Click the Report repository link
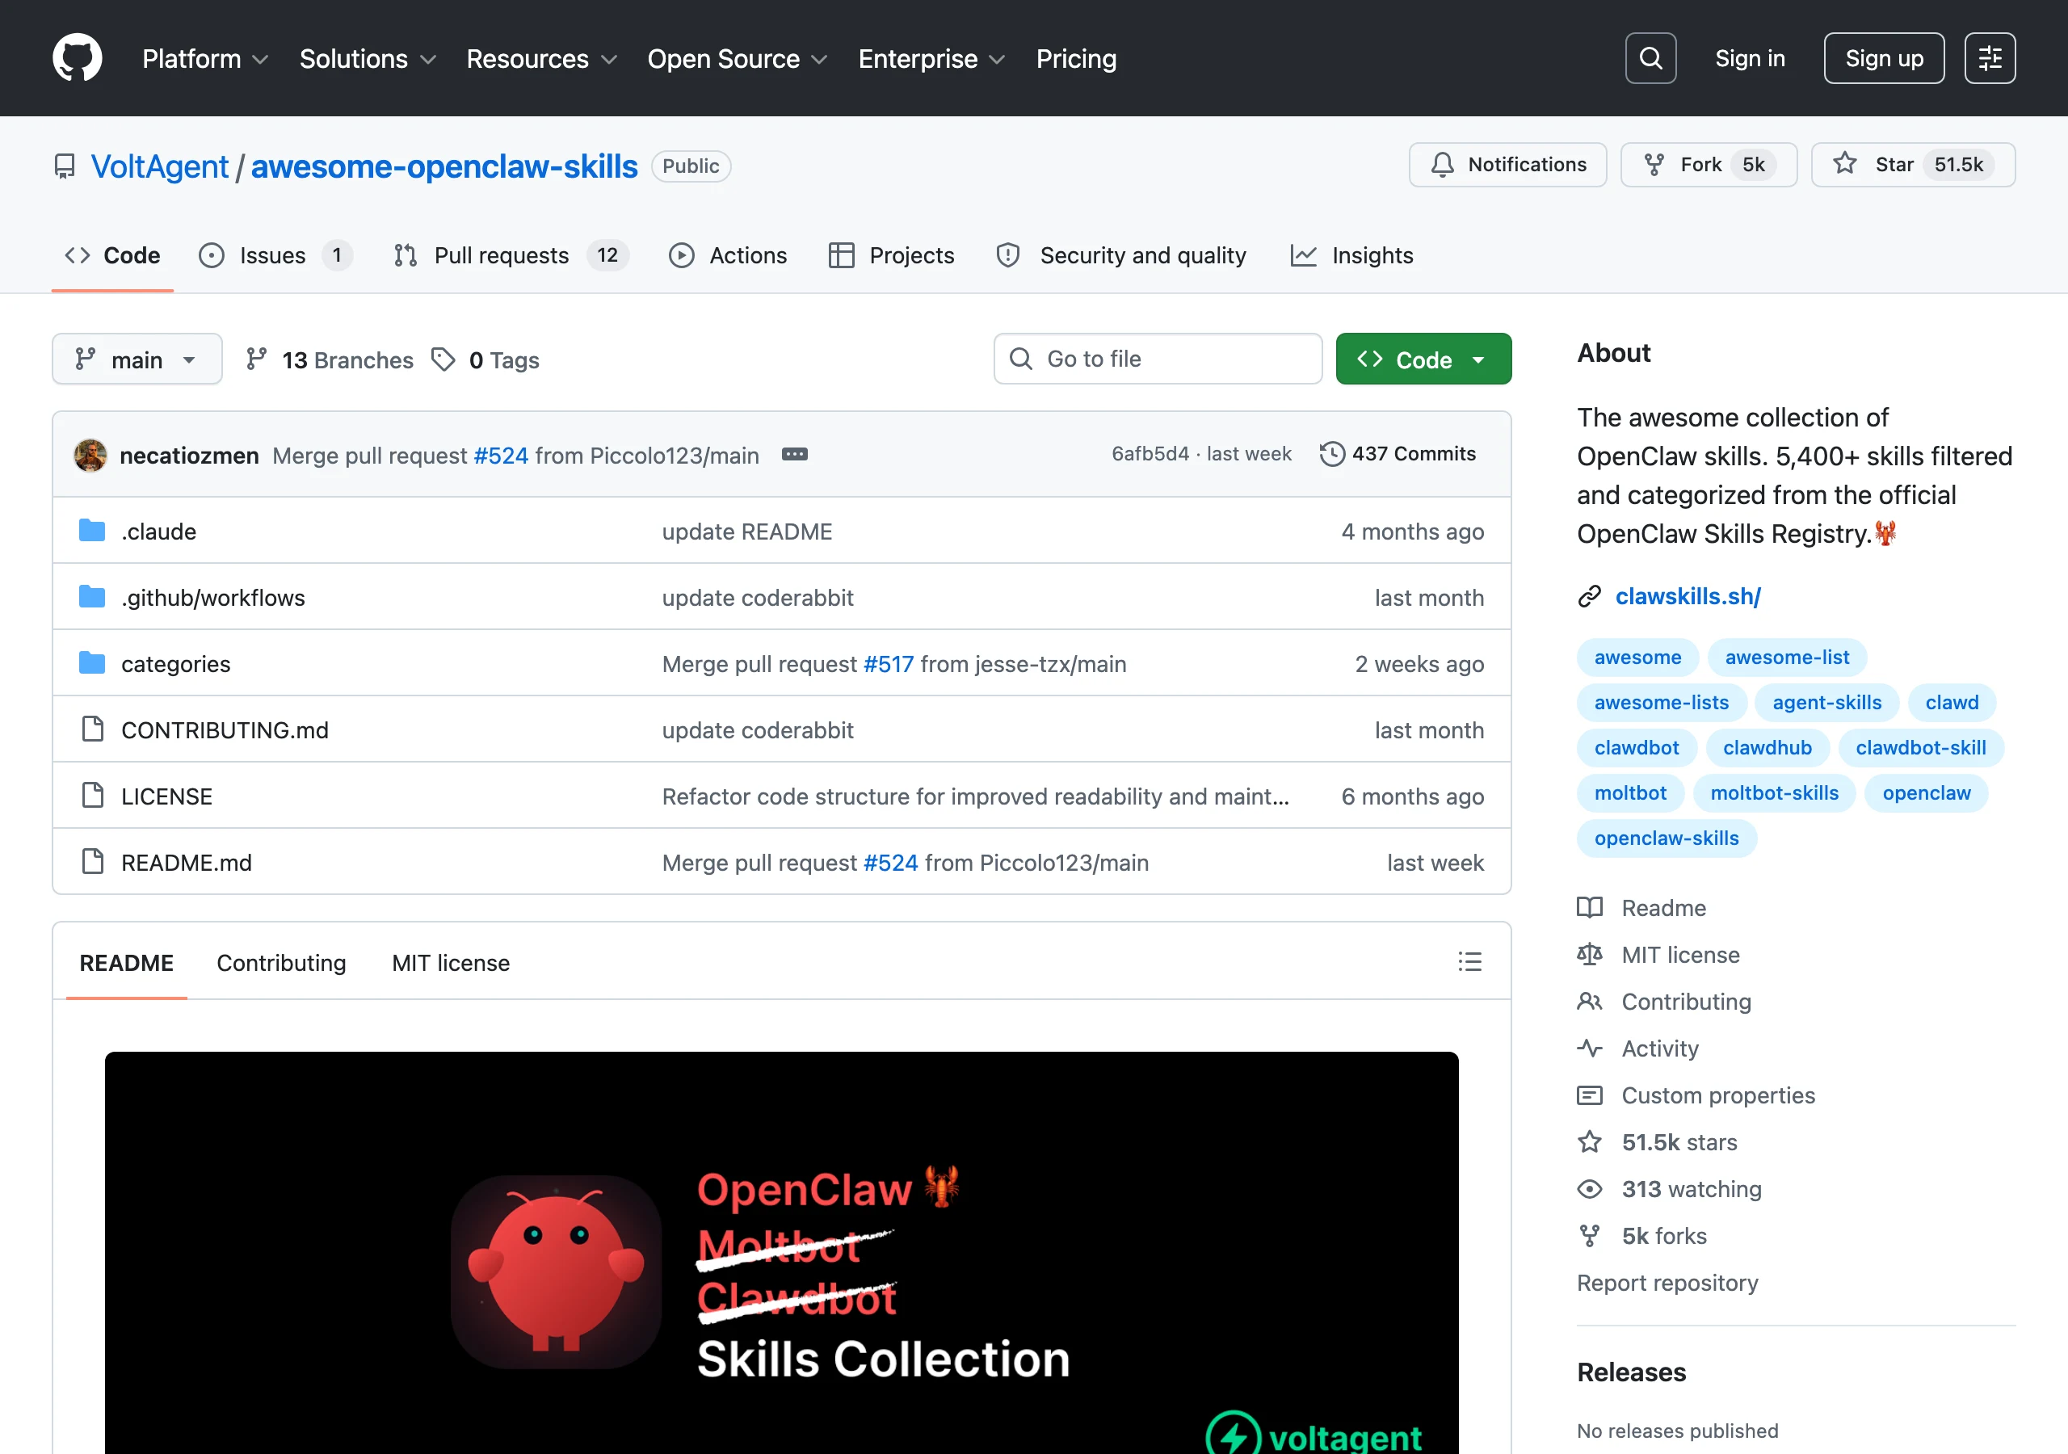Screen dimensions: 2068x1454 [x=1667, y=1283]
